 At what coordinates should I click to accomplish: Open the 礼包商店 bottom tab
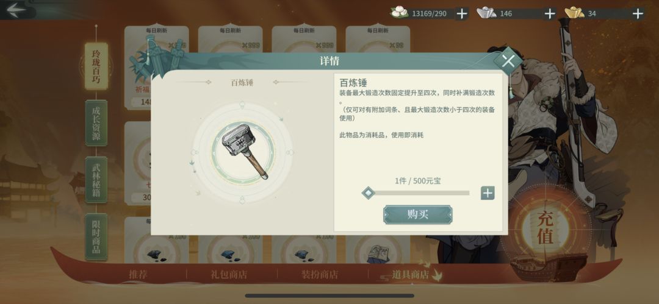click(x=229, y=275)
